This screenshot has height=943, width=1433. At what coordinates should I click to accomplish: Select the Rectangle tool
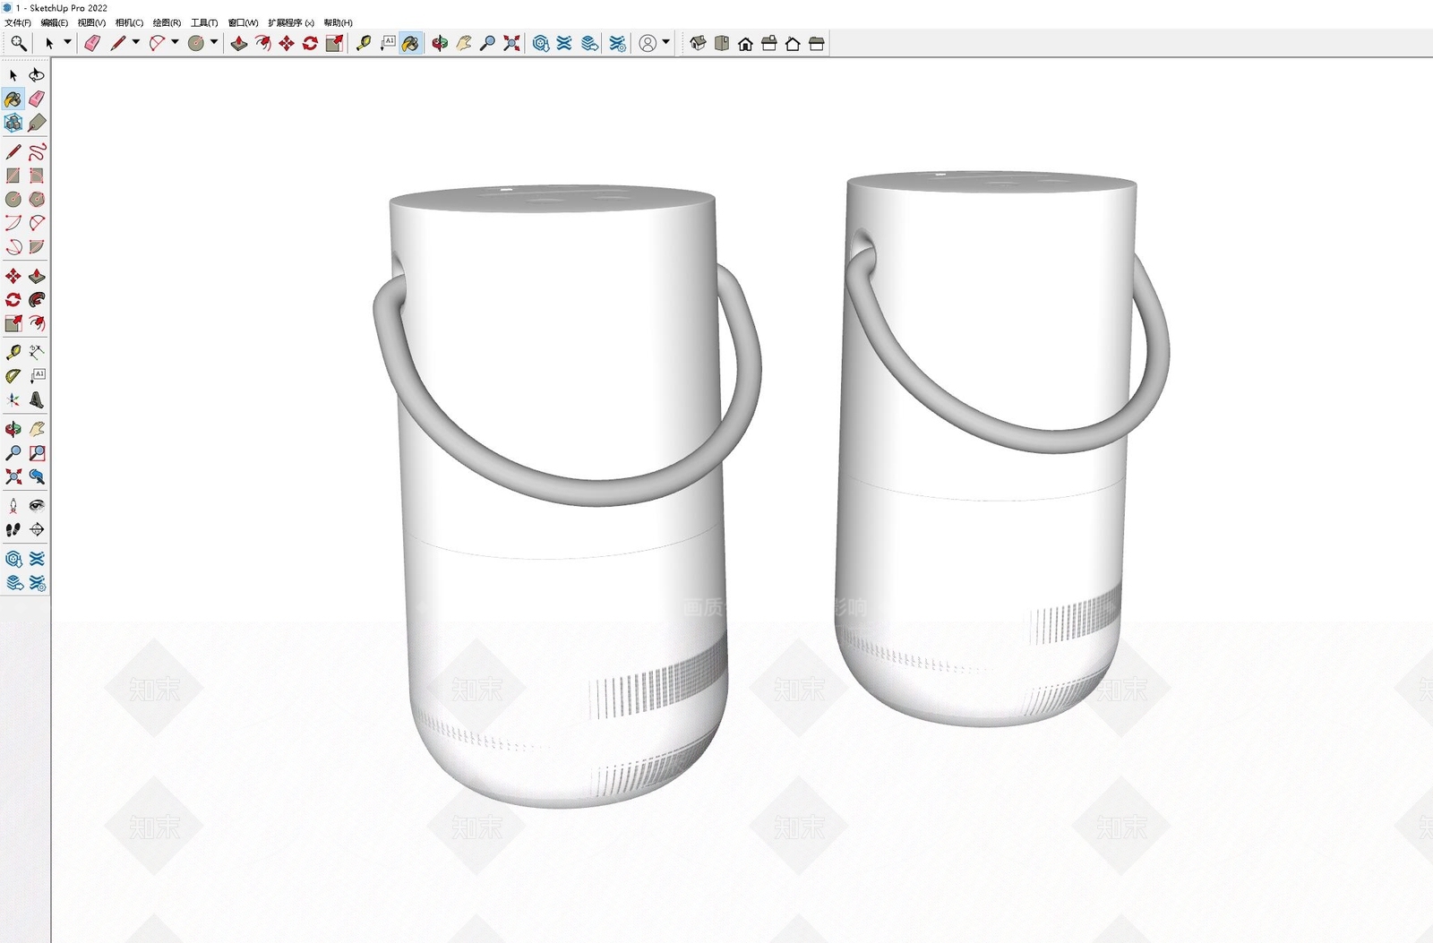coord(13,176)
